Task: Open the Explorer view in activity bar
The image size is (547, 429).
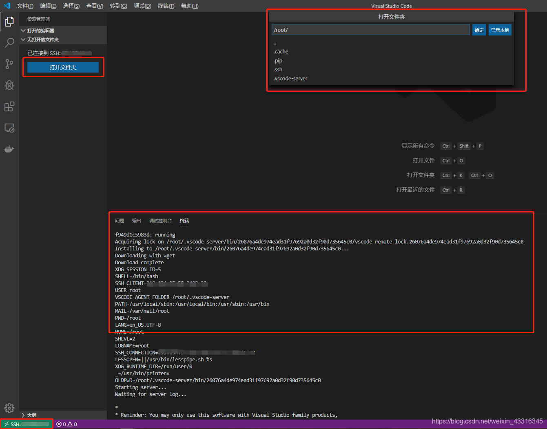Action: click(9, 21)
